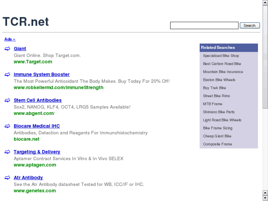Viewport: 268px width, 201px height.
Task: Visit www.aptagen.com green URL
Action: pyautogui.click(x=35, y=165)
